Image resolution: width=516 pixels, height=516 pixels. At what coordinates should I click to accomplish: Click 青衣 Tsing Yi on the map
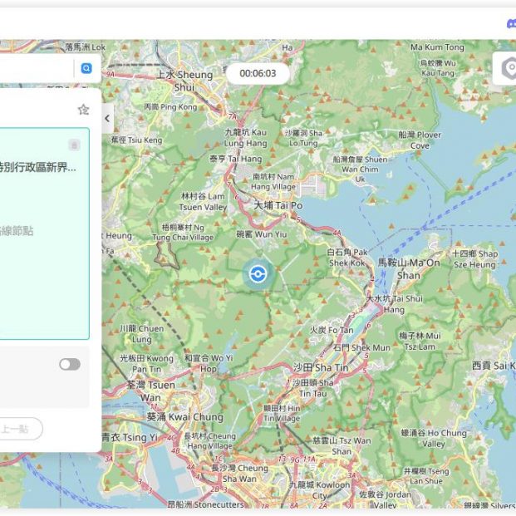click(129, 437)
